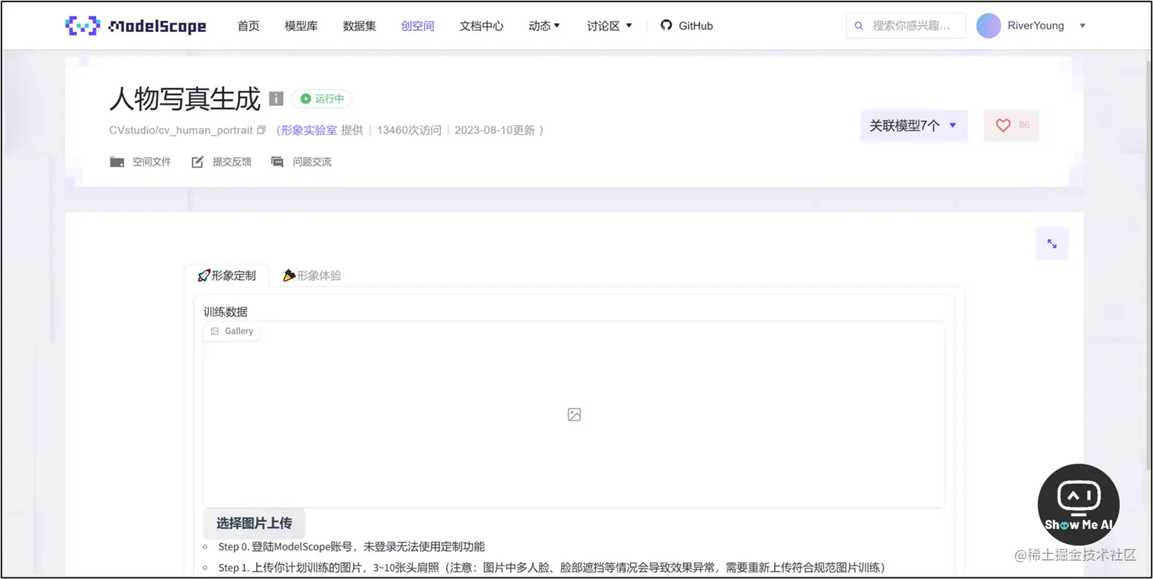Open 空间文件 via the folder icon

(x=117, y=161)
